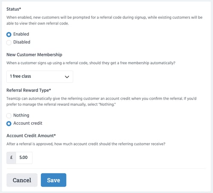
Task: Click the 5.00 credit amount field
Action: point(24,158)
